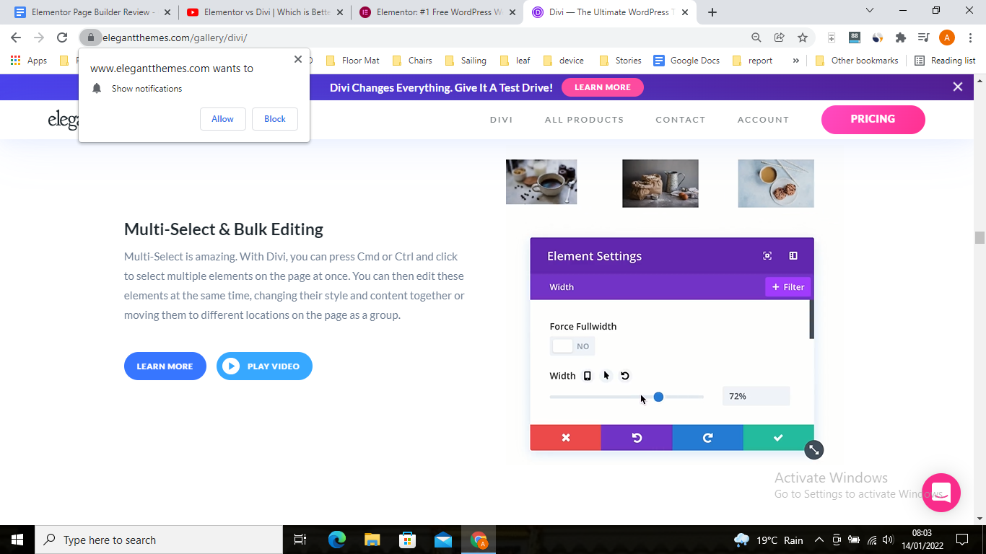Viewport: 986px width, 554px height.
Task: Click the pink PRICING button
Action: 873,120
